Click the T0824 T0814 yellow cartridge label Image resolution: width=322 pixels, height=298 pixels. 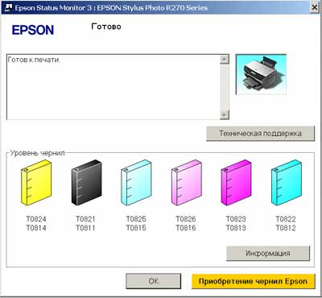click(x=36, y=223)
